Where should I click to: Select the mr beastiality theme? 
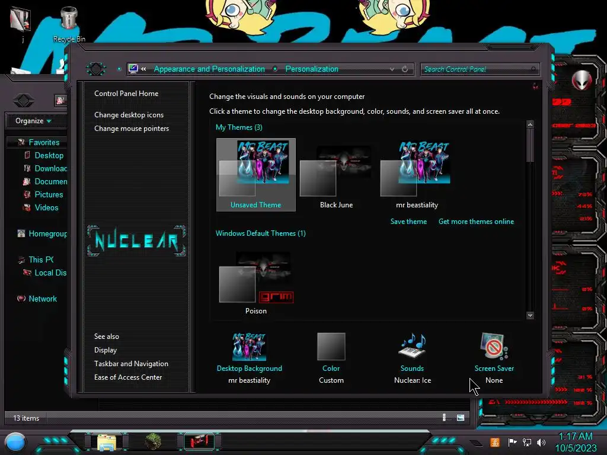tap(417, 175)
